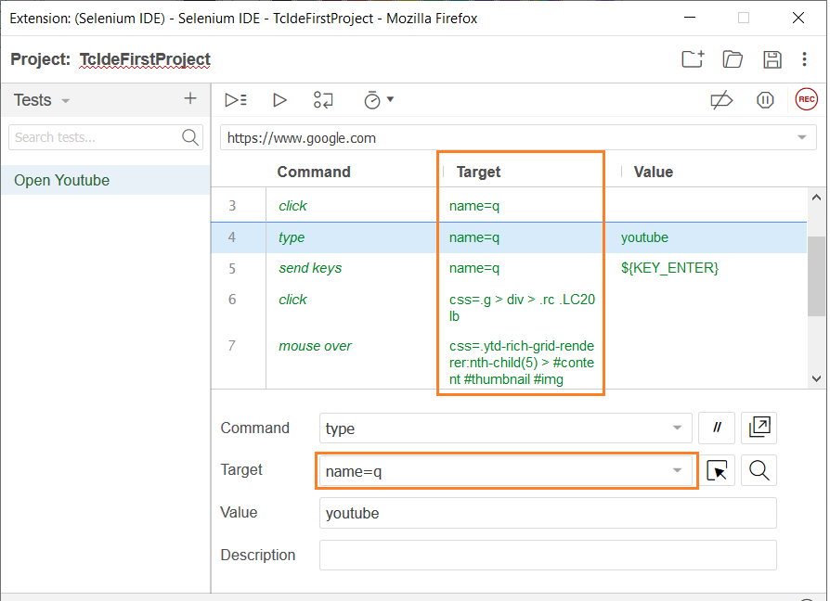The height and width of the screenshot is (601, 830).
Task: Minimize the Selenium IDE window
Action: tap(690, 18)
